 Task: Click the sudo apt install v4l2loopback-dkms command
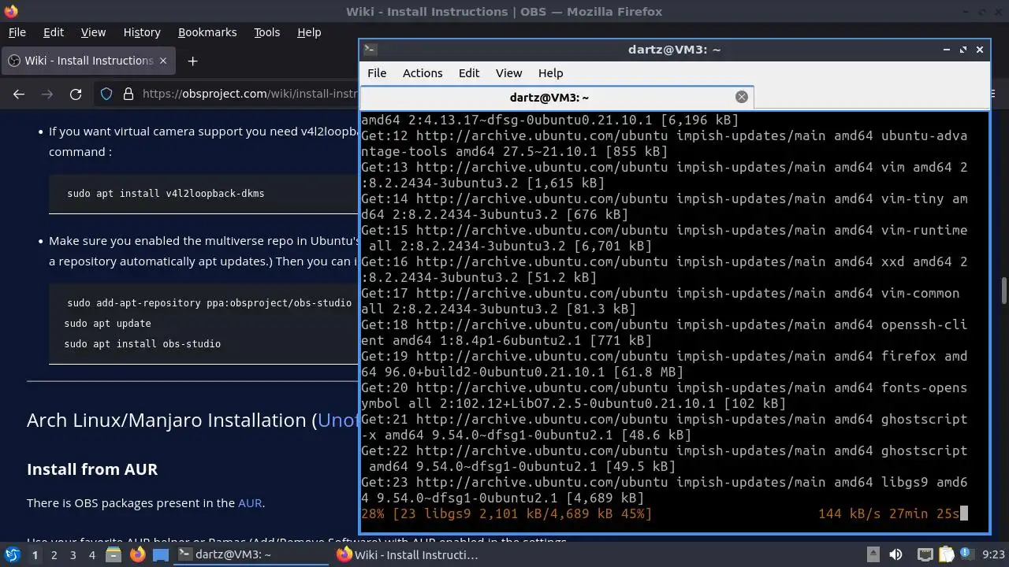click(166, 193)
